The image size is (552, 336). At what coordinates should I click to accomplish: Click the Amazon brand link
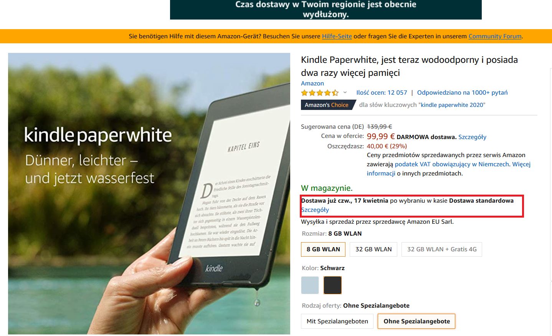[x=312, y=84]
